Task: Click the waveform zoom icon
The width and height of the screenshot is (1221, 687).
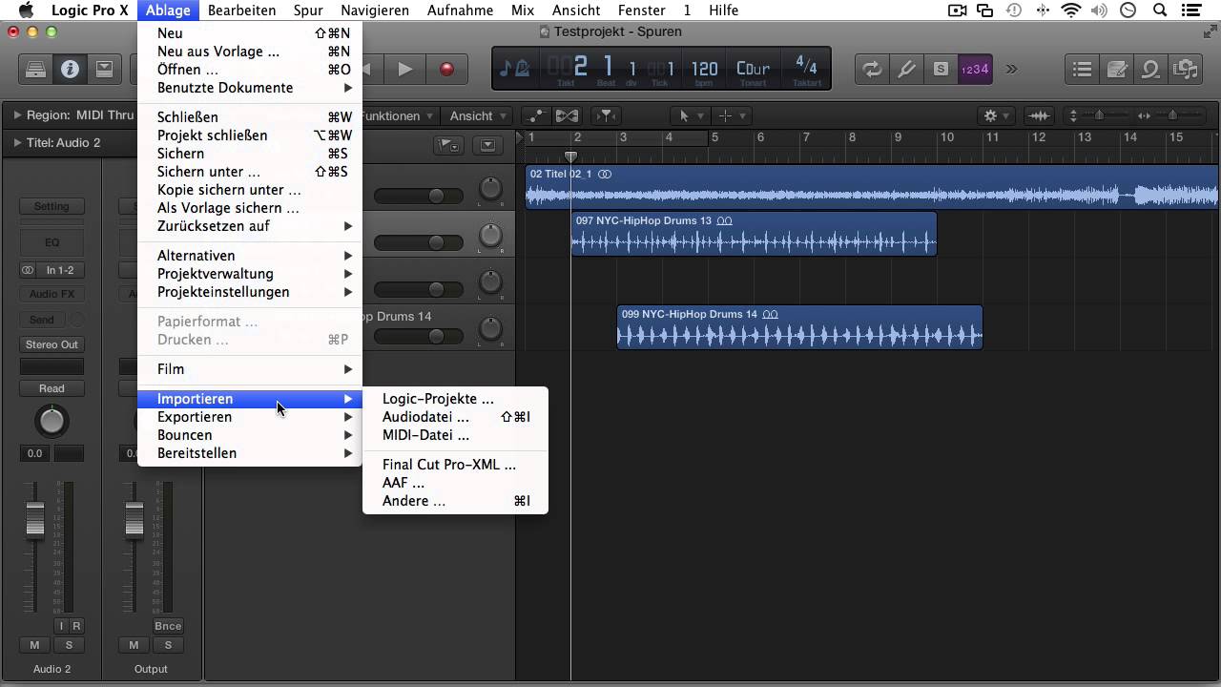Action: (1039, 115)
